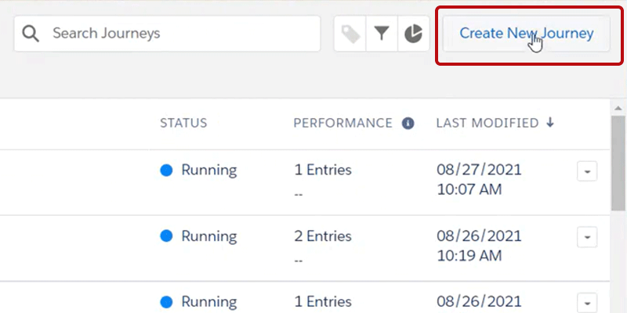Screen dimensions: 627x313
Task: Click the Create New Journey button
Action: click(x=526, y=34)
